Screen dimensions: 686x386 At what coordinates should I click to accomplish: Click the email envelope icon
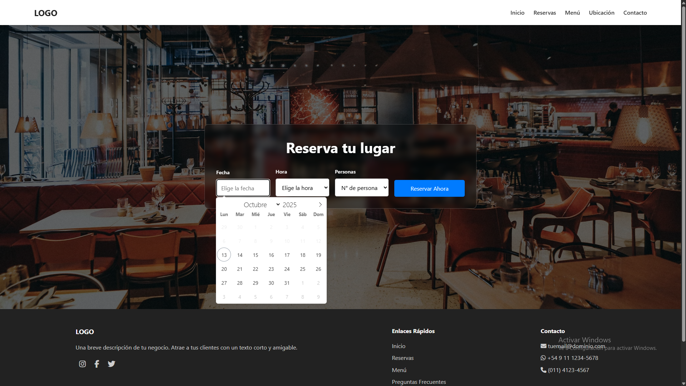point(543,346)
